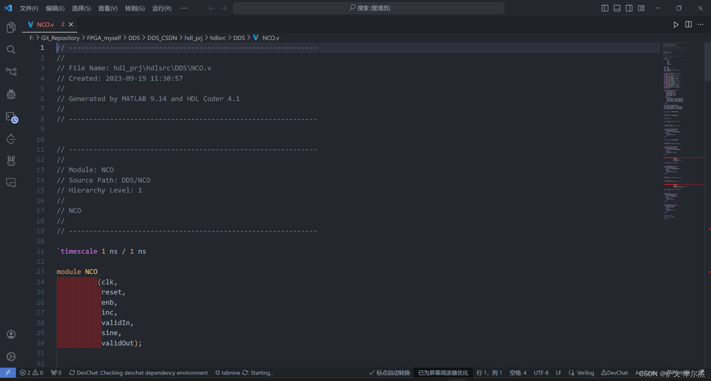The image size is (711, 381).
Task: Toggle the primary side bar layout
Action: (605, 8)
